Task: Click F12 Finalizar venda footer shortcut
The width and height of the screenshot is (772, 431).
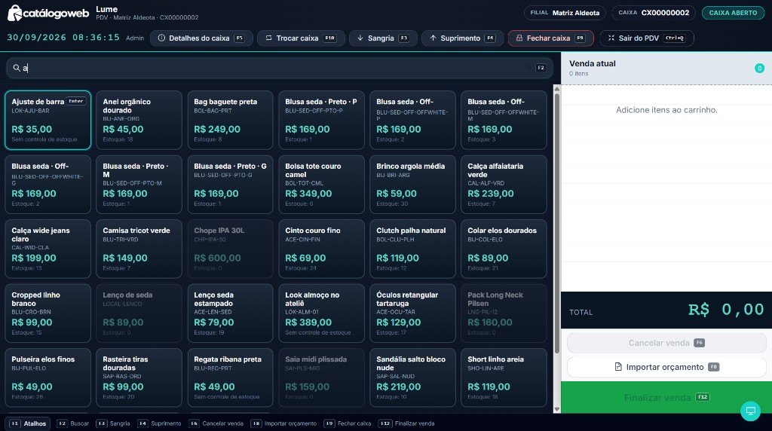Action: [x=406, y=423]
